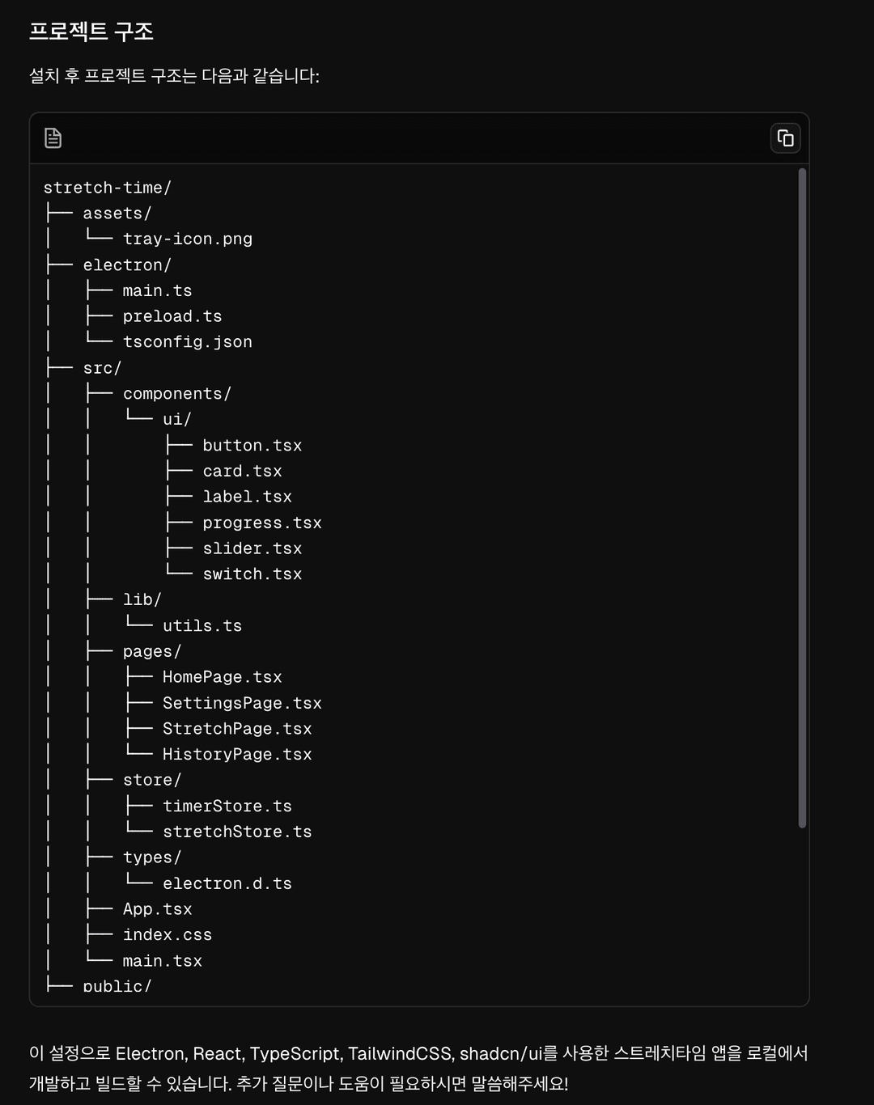874x1105 pixels.
Task: Click the assets/ folder entry
Action: click(117, 214)
